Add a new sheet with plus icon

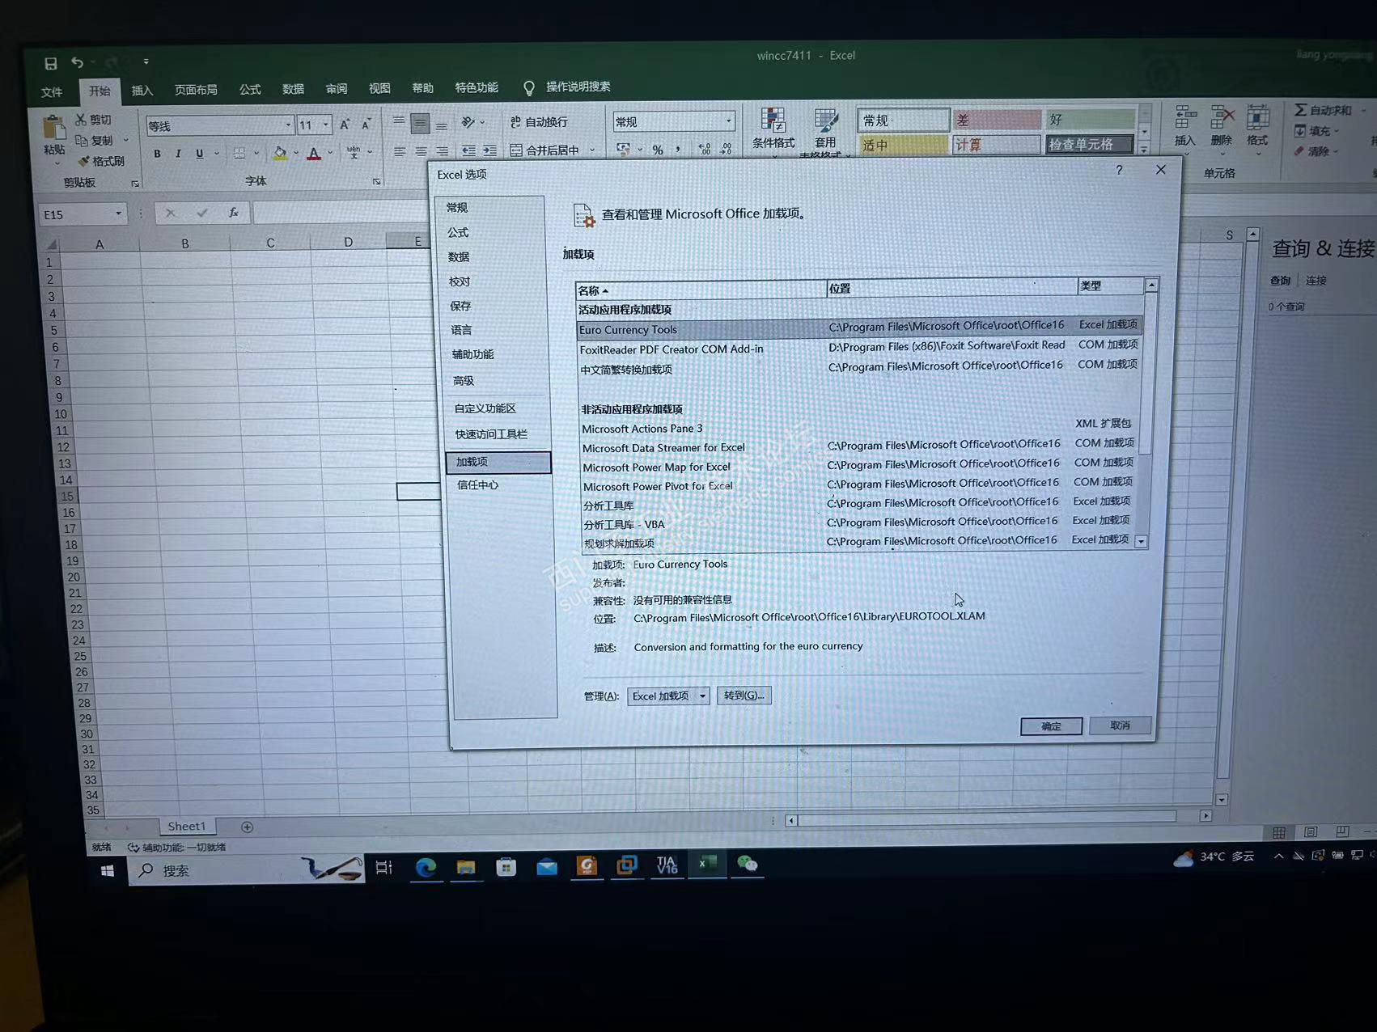coord(248,827)
